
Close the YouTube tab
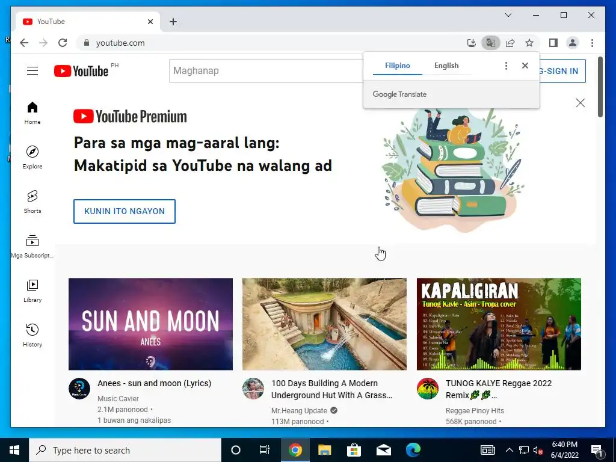coord(150,22)
